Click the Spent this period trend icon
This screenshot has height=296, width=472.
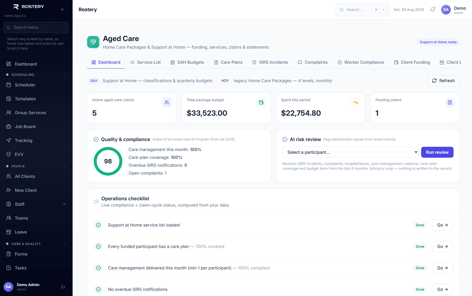(x=356, y=102)
